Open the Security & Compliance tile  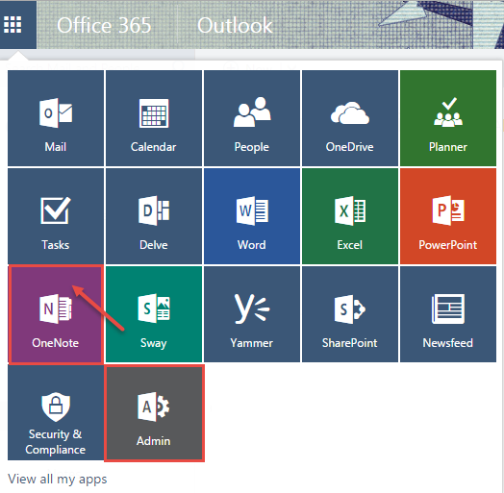point(56,412)
